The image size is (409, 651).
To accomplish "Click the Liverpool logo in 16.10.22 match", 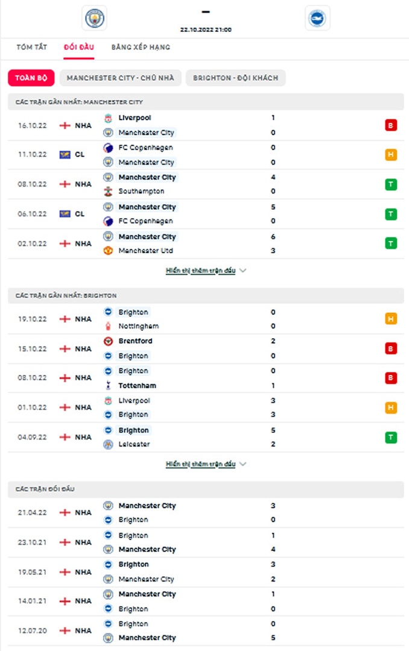I will (x=108, y=118).
